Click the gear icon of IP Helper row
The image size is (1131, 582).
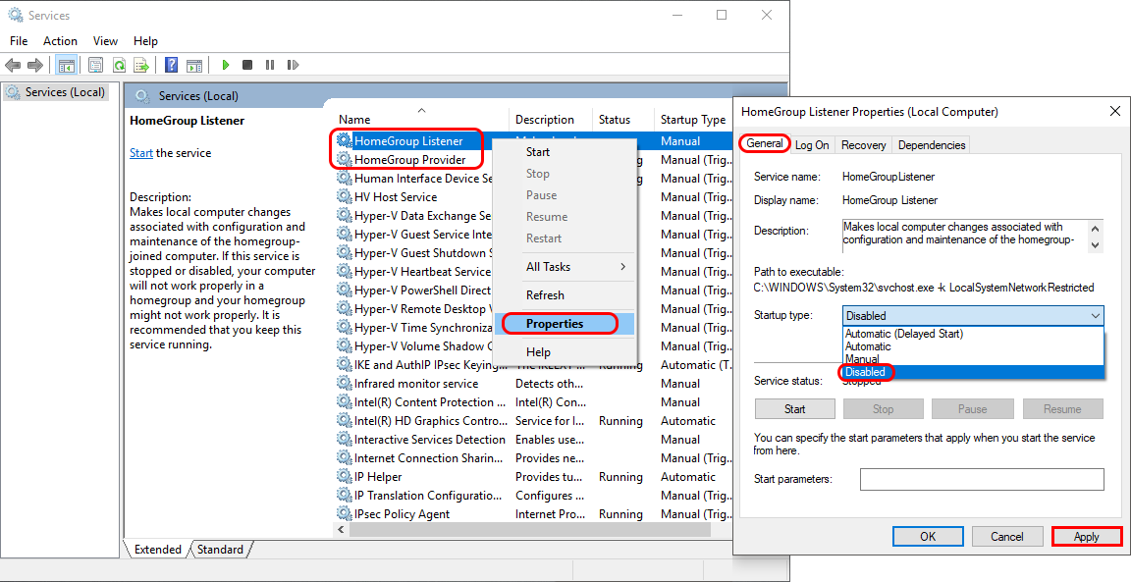point(345,477)
